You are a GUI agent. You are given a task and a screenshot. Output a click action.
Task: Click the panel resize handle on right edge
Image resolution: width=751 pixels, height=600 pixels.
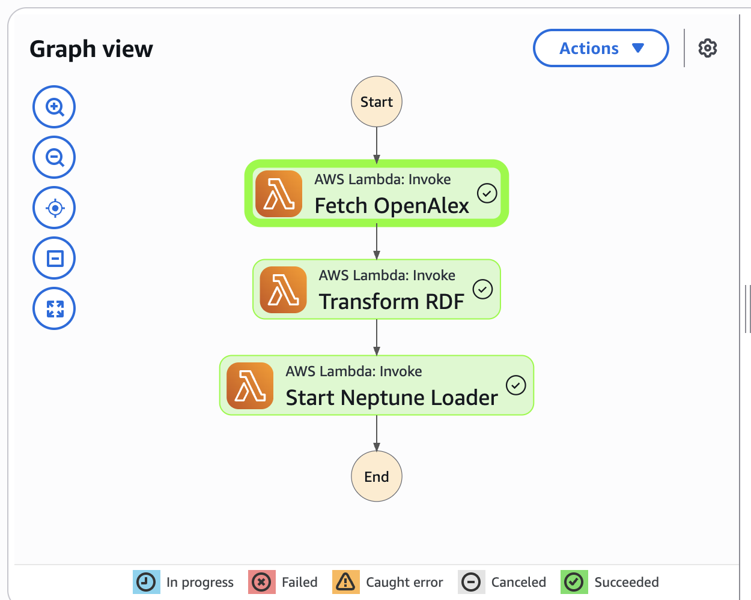pos(747,308)
